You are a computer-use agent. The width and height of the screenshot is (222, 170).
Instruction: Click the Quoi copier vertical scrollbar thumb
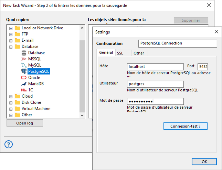pos(82,76)
